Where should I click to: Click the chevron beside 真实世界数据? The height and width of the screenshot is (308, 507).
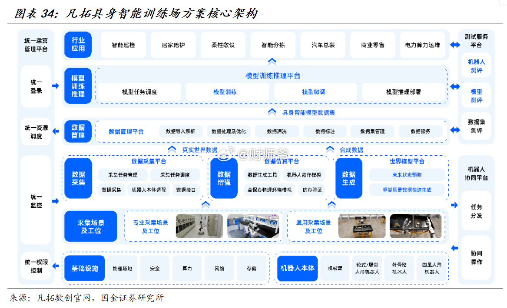pyautogui.click(x=172, y=150)
